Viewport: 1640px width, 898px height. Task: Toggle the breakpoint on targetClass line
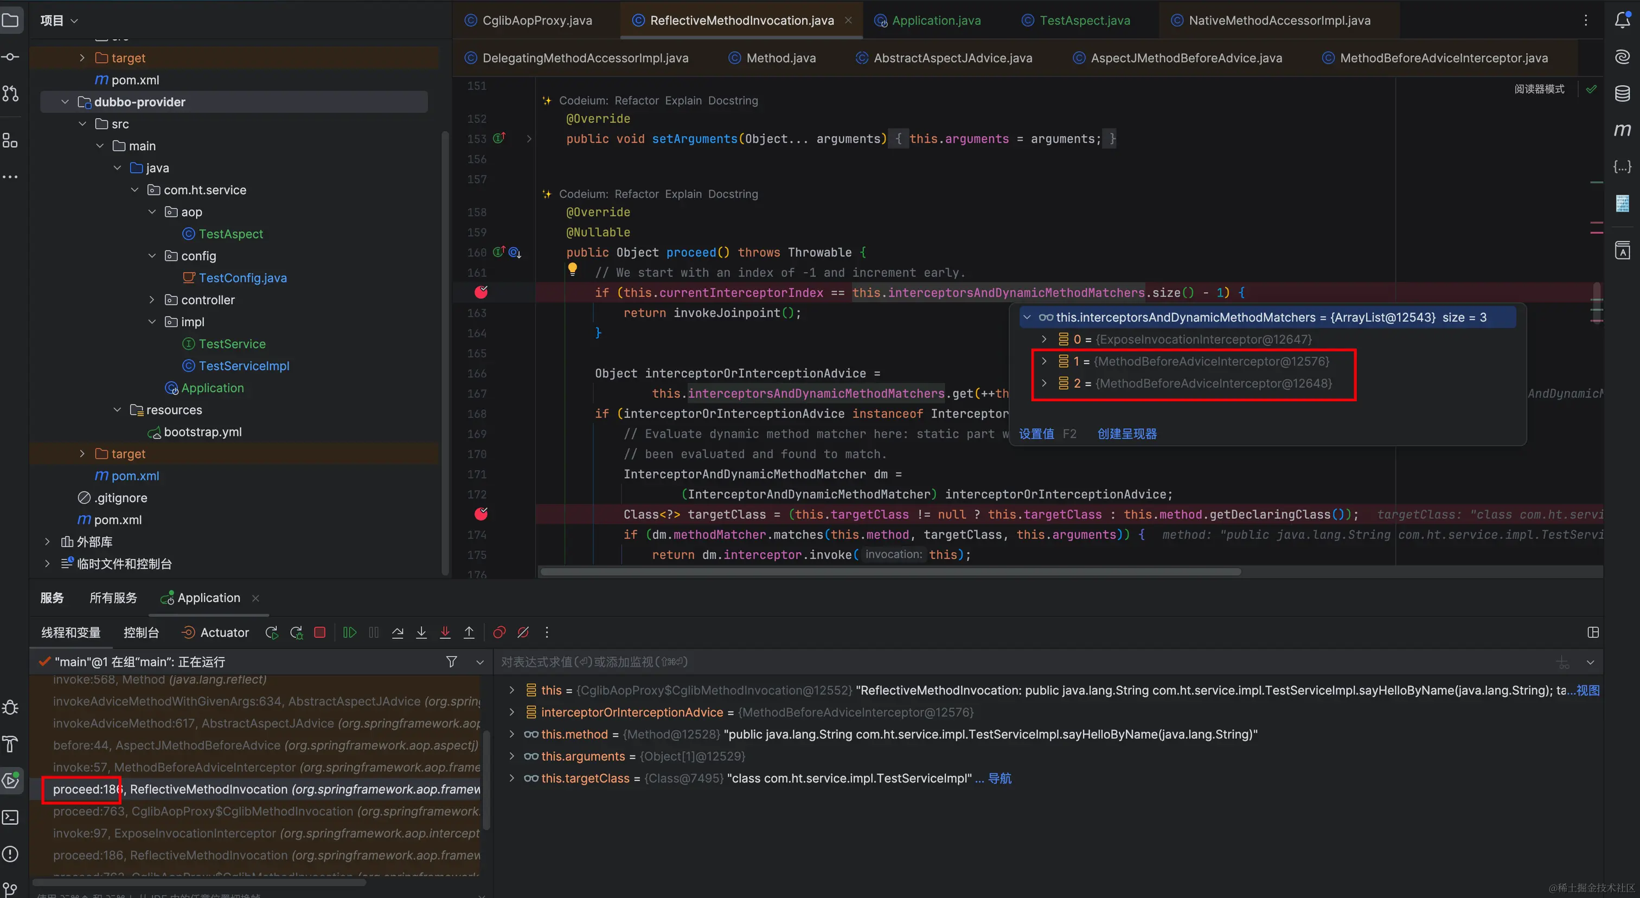point(481,514)
